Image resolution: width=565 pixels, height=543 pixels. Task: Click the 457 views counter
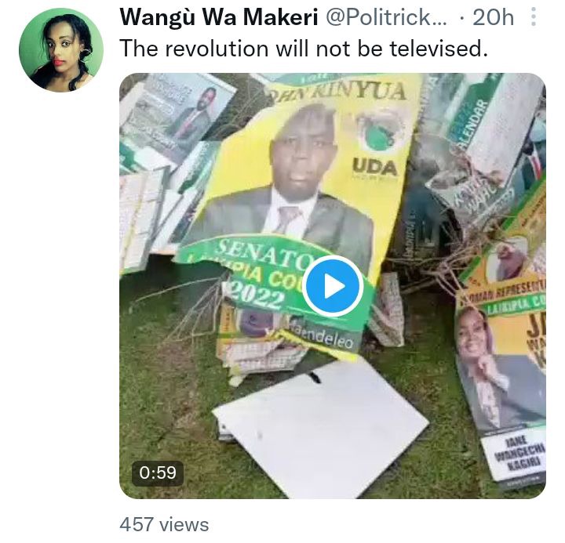pos(164,524)
